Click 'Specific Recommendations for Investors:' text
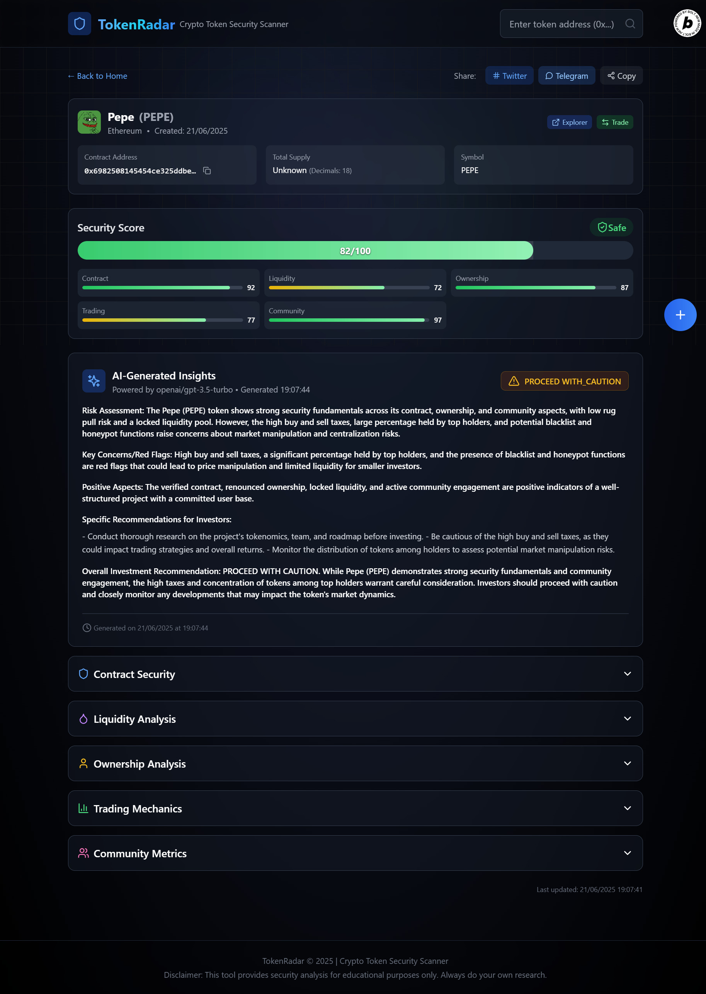The width and height of the screenshot is (706, 994). (x=157, y=519)
